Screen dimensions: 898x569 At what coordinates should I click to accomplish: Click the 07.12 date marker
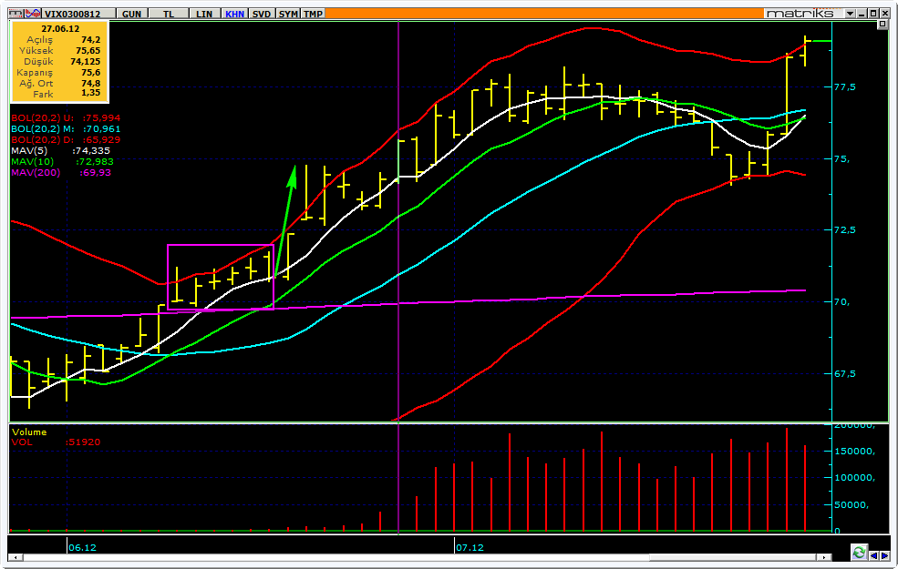pos(470,547)
